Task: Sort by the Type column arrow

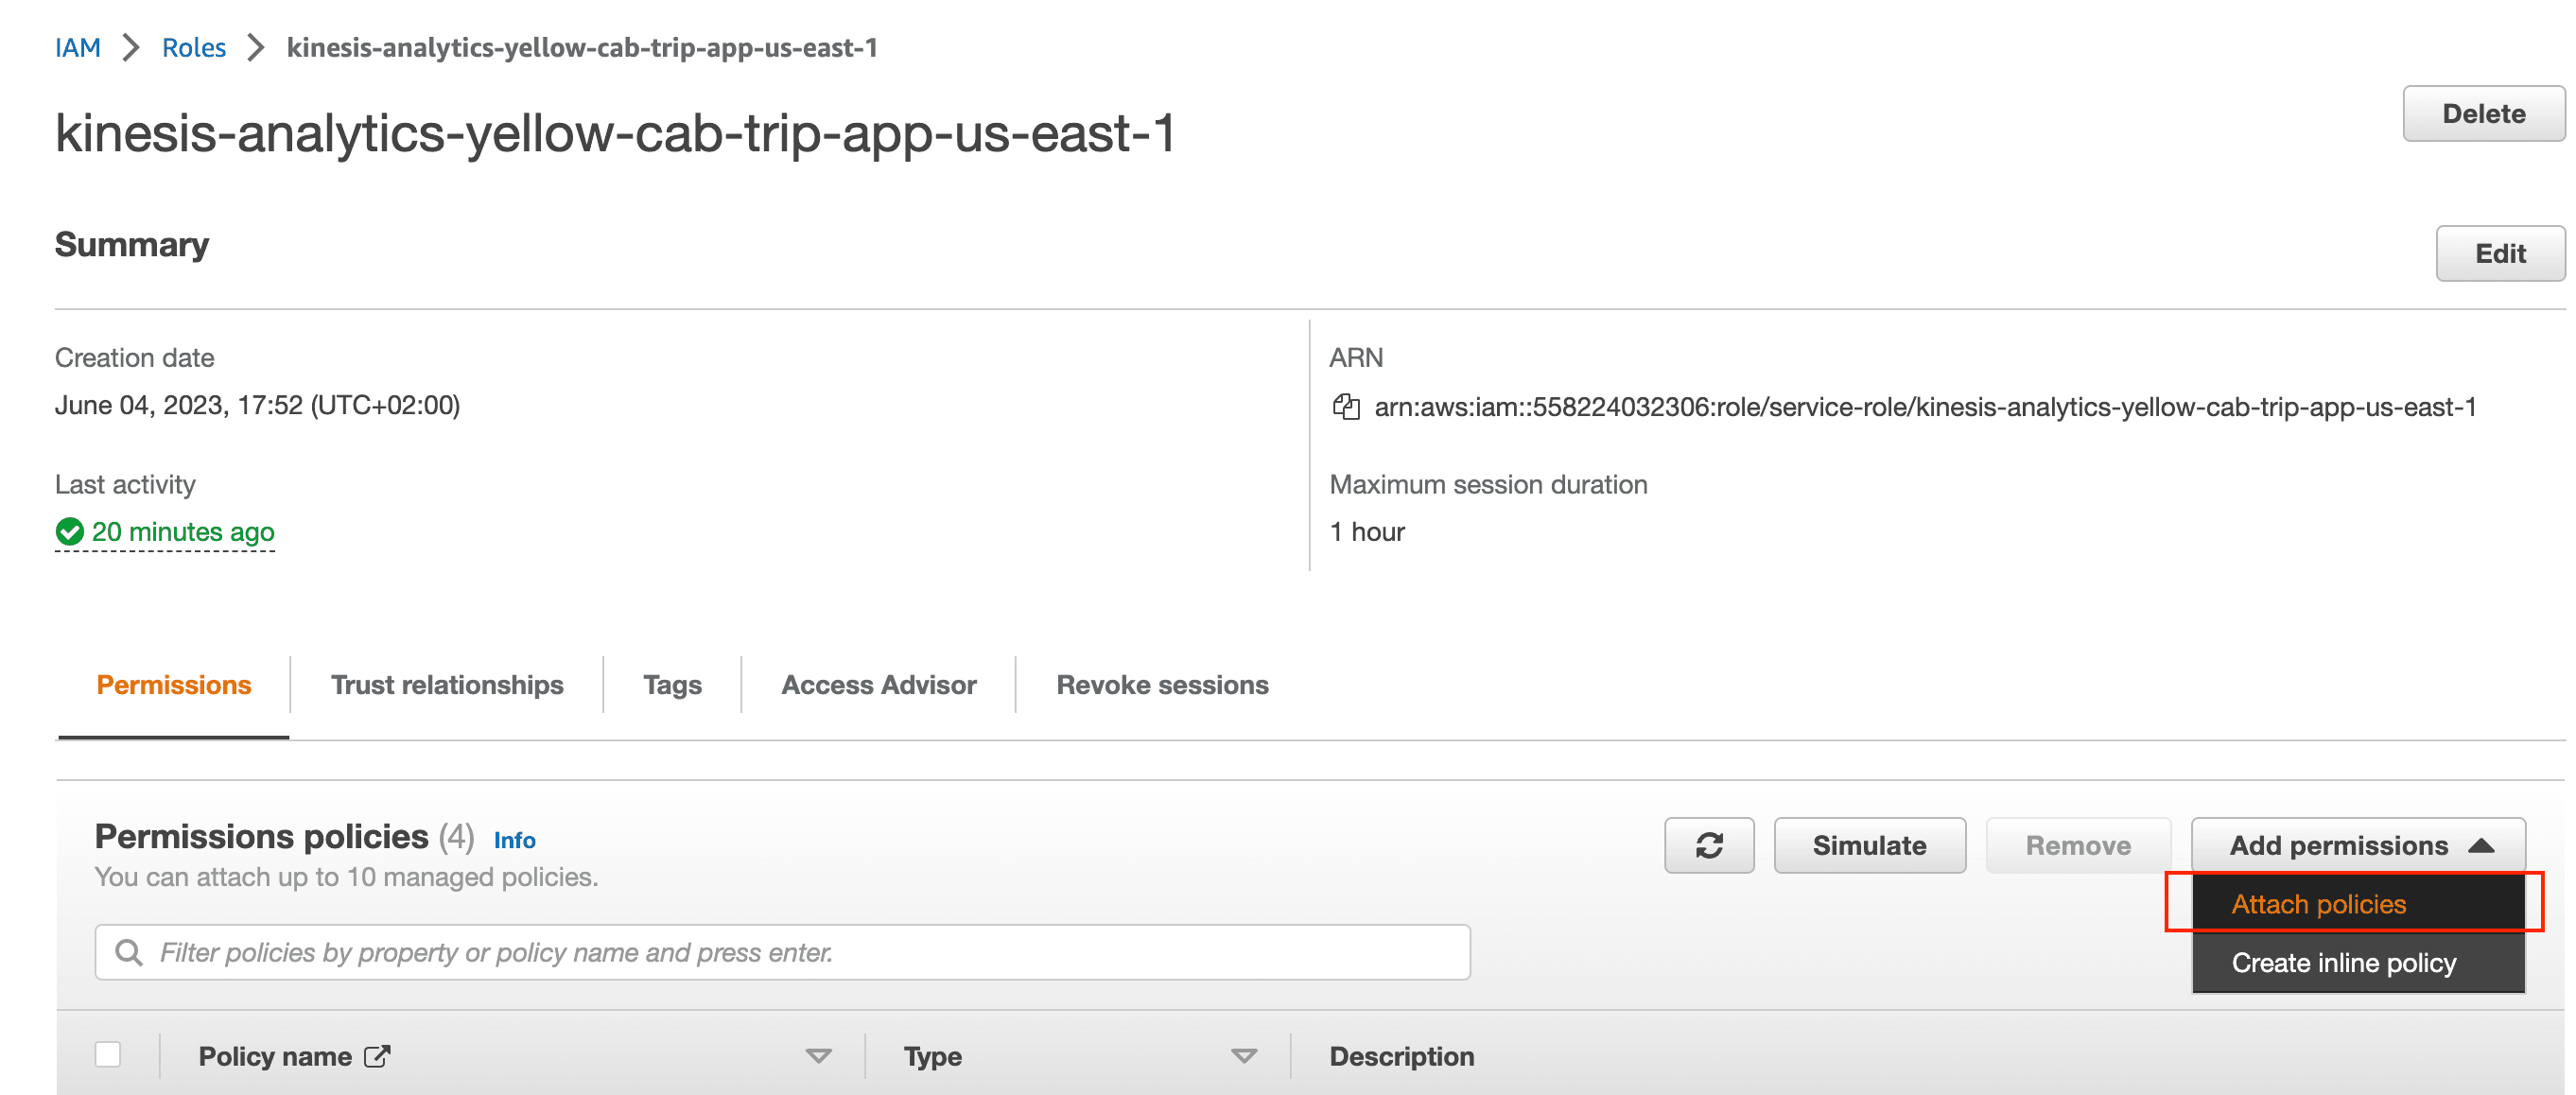Action: coord(1244,1056)
